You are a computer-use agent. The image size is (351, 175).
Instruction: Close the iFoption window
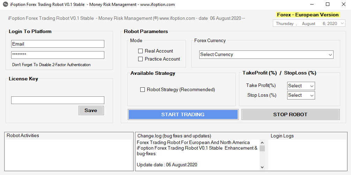pyautogui.click(x=343, y=4)
